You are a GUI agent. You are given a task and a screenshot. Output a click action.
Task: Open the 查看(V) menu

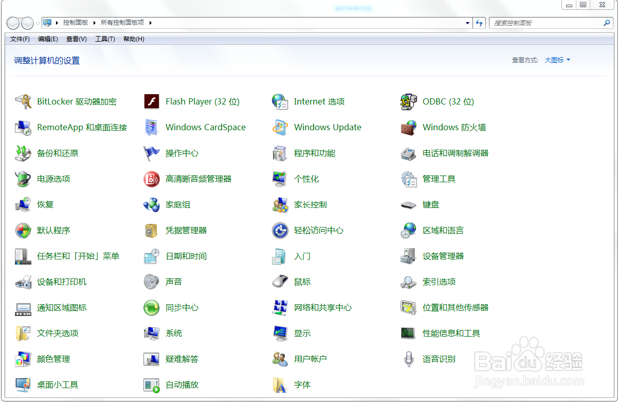coord(77,39)
